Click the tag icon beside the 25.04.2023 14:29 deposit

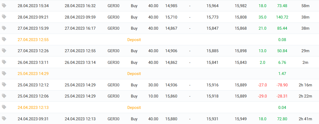point(4,73)
